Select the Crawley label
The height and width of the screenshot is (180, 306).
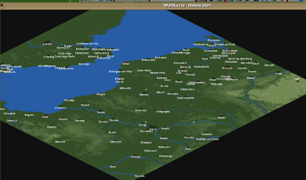pyautogui.click(x=49, y=57)
